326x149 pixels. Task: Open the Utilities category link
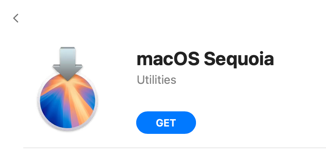156,80
